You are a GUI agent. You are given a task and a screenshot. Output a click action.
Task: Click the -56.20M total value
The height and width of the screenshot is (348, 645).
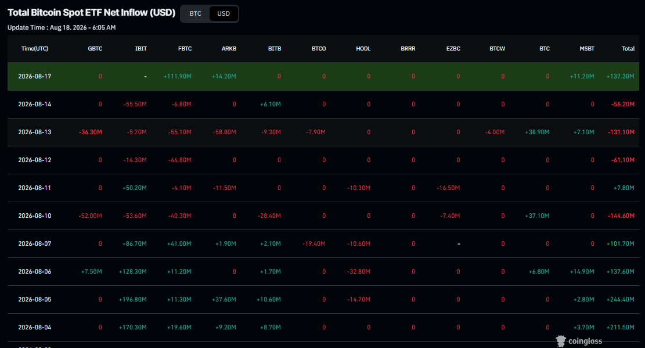[623, 104]
